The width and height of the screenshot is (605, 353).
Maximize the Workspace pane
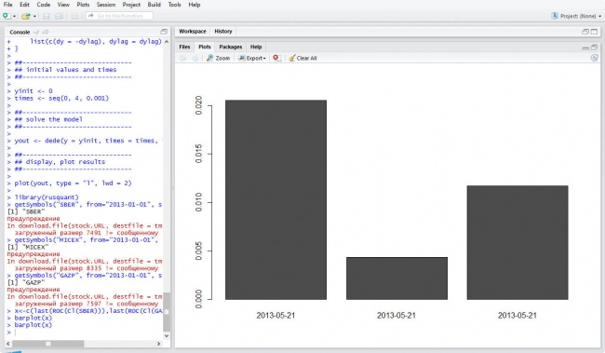594,32
